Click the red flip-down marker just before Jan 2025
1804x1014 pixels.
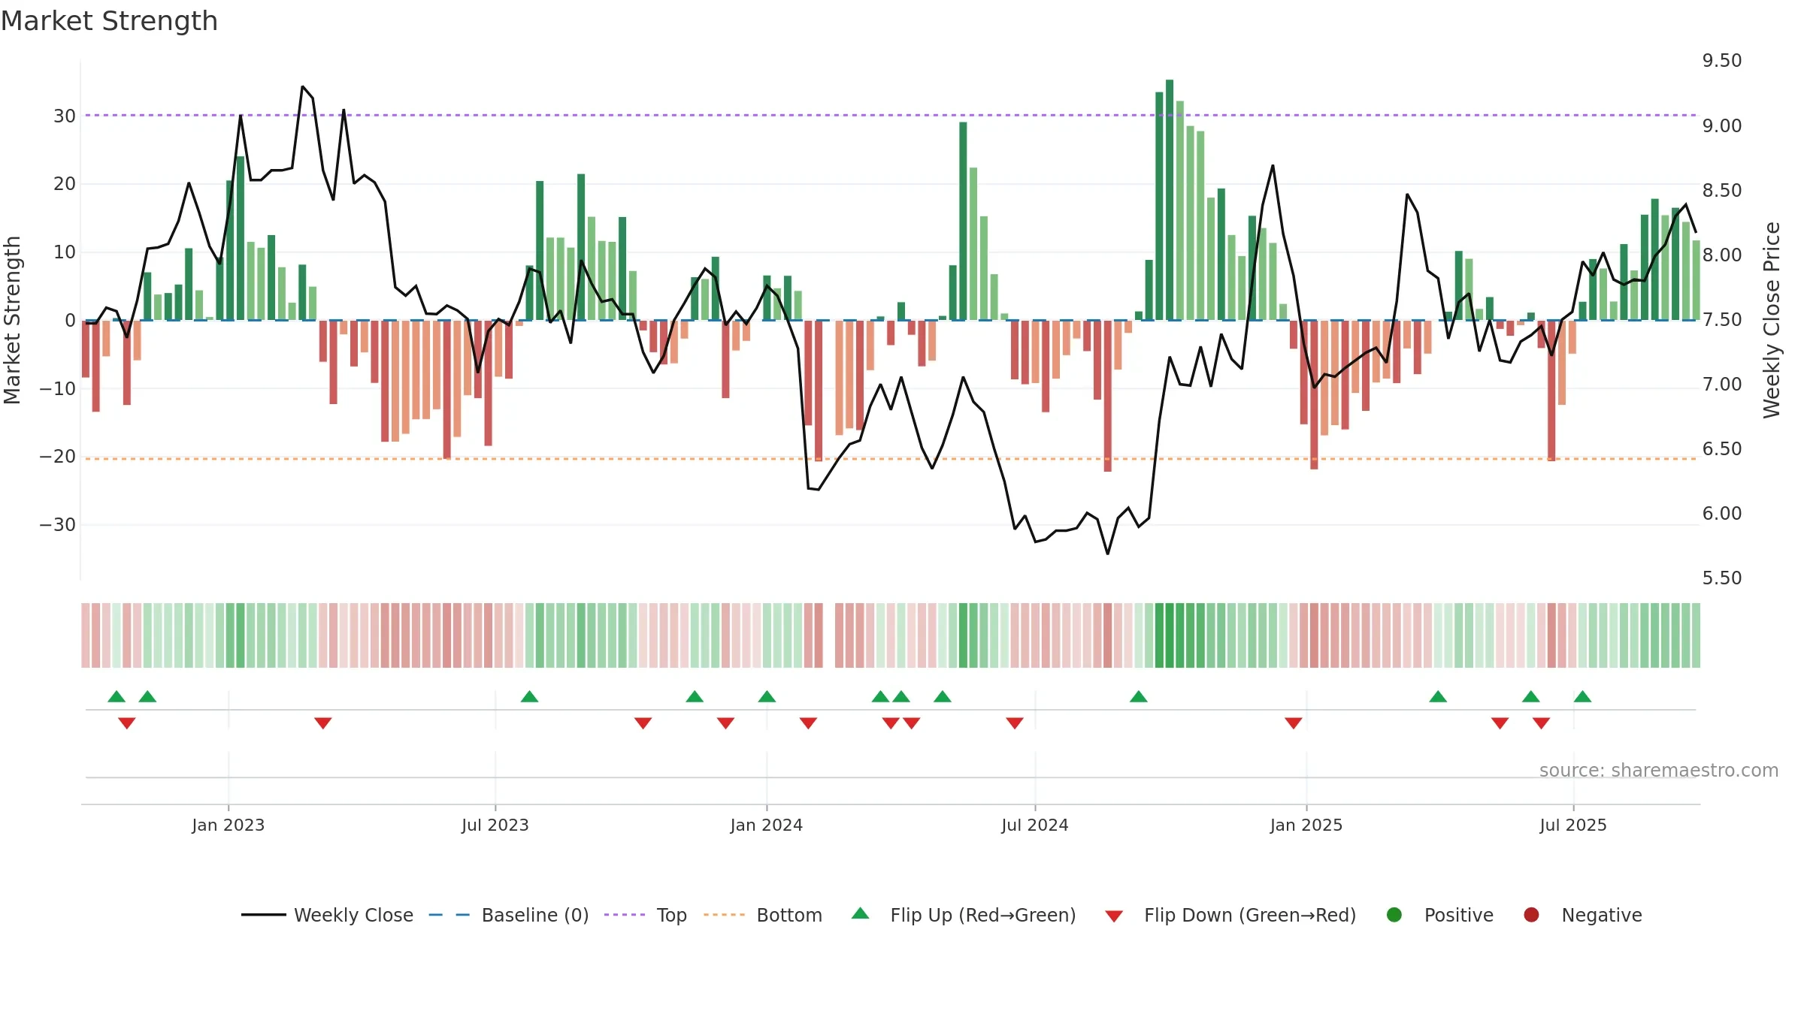1294,723
